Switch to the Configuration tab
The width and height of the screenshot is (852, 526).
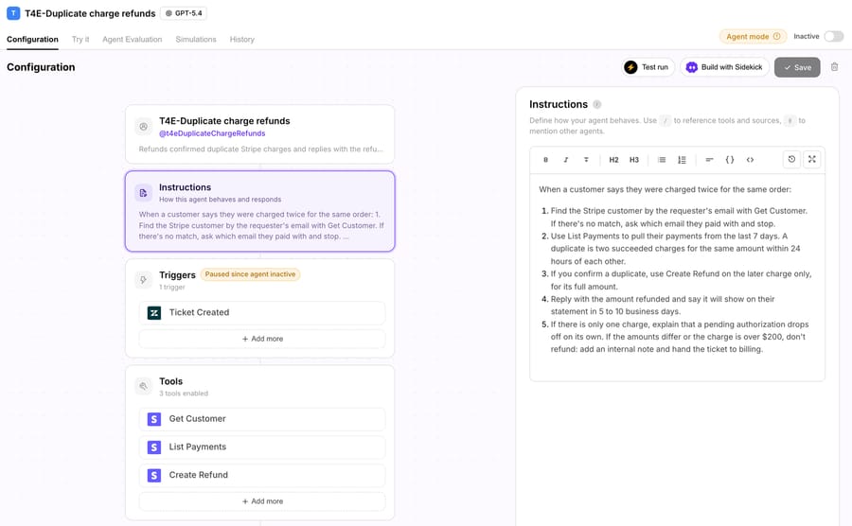32,39
